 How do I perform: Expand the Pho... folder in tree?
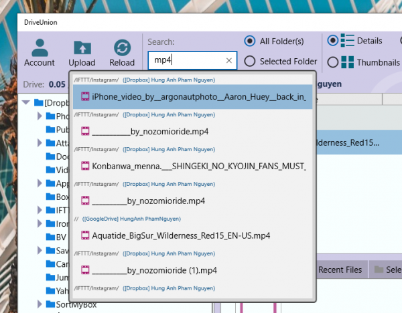click(x=40, y=116)
